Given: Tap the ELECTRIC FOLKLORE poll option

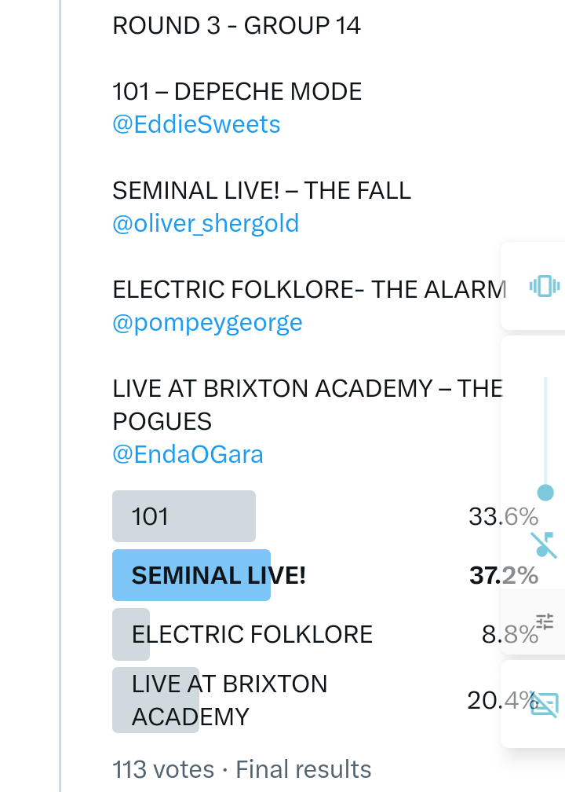Looking at the screenshot, I should (251, 633).
